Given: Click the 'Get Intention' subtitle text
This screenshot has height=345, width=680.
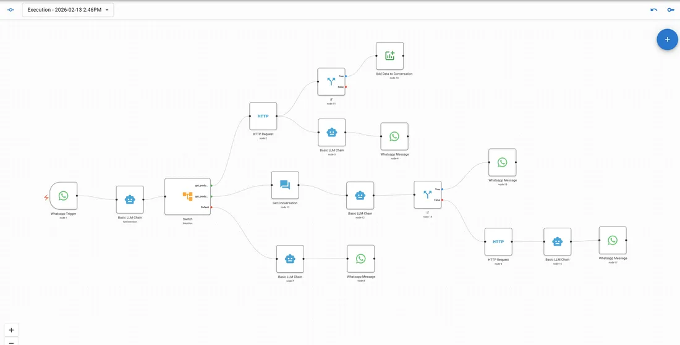Looking at the screenshot, I should click(130, 221).
